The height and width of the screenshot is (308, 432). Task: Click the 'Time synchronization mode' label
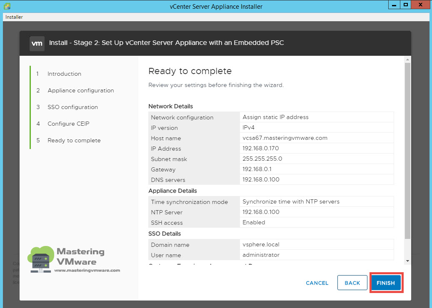click(x=189, y=202)
